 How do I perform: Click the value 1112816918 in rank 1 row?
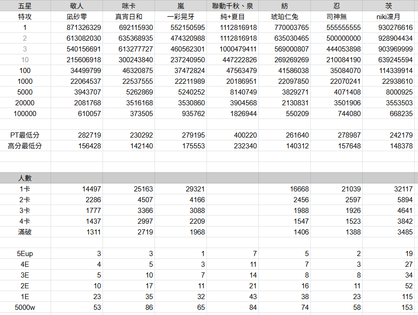click(x=238, y=28)
